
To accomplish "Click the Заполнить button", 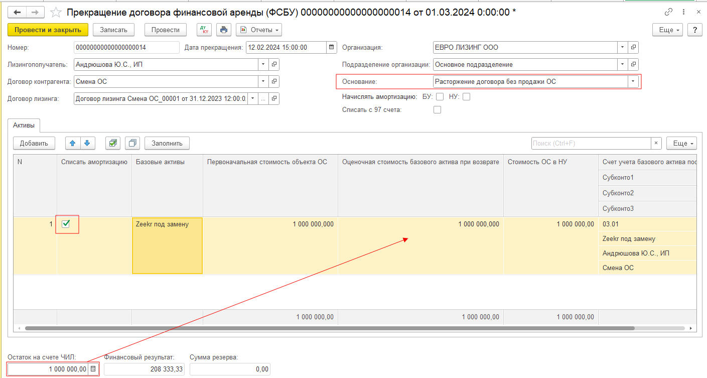I will click(x=167, y=143).
